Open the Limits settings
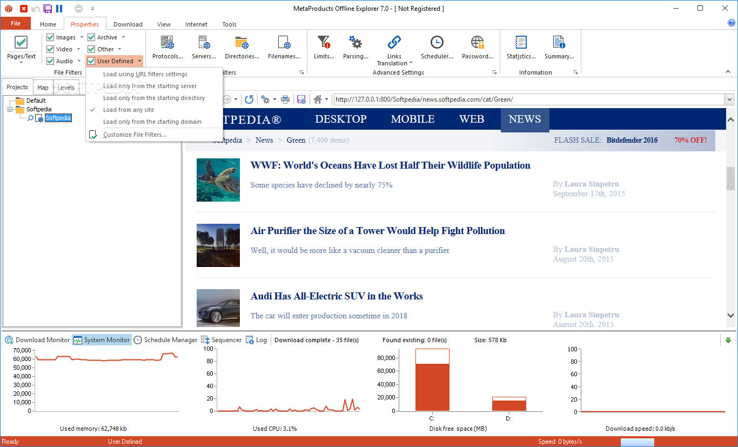This screenshot has width=738, height=447. (x=324, y=47)
